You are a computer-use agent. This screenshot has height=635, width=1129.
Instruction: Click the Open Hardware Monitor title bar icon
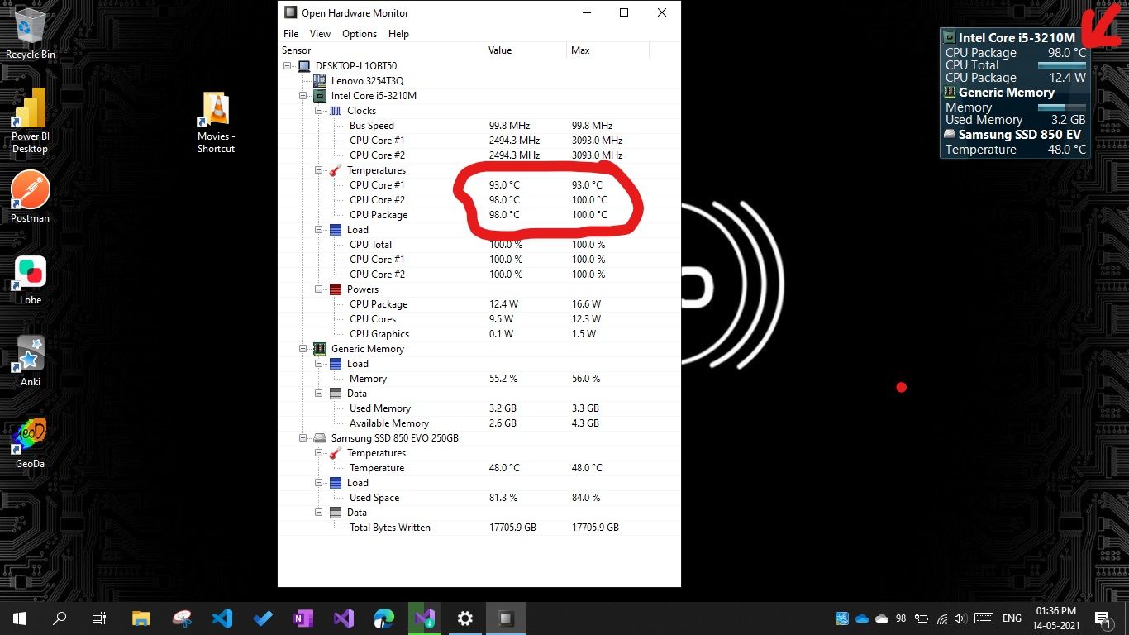(x=290, y=12)
